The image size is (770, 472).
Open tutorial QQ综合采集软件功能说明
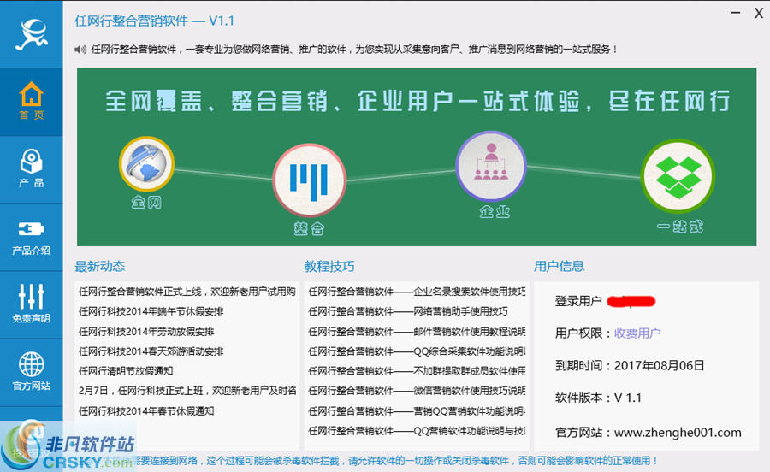tap(417, 351)
